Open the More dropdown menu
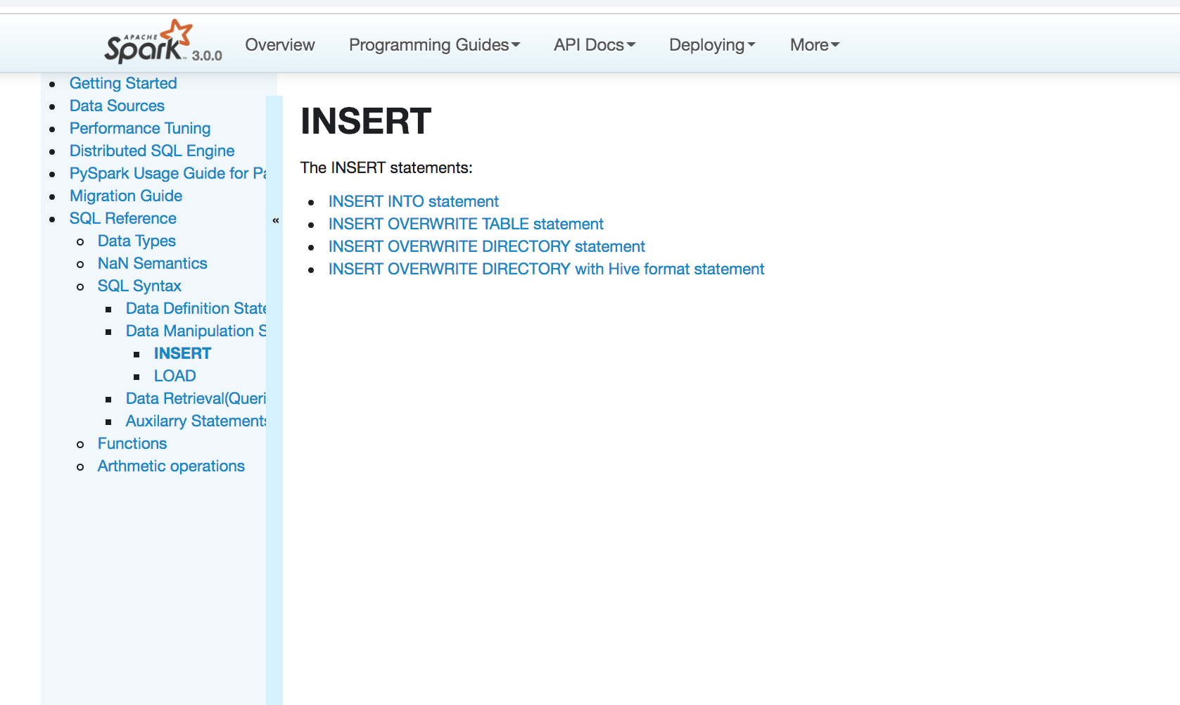The height and width of the screenshot is (705, 1180). (815, 45)
